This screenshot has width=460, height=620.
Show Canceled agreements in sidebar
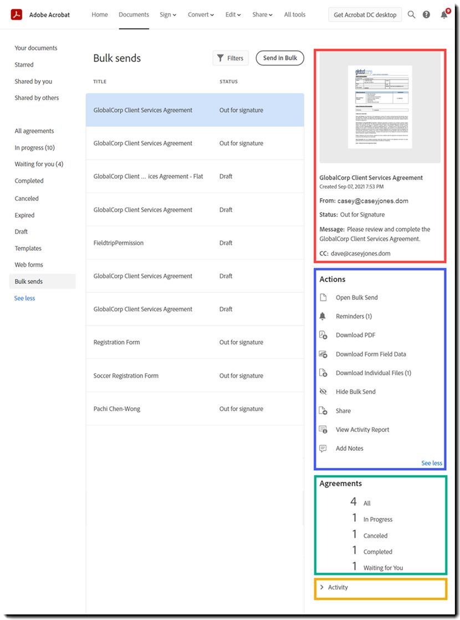click(x=27, y=199)
